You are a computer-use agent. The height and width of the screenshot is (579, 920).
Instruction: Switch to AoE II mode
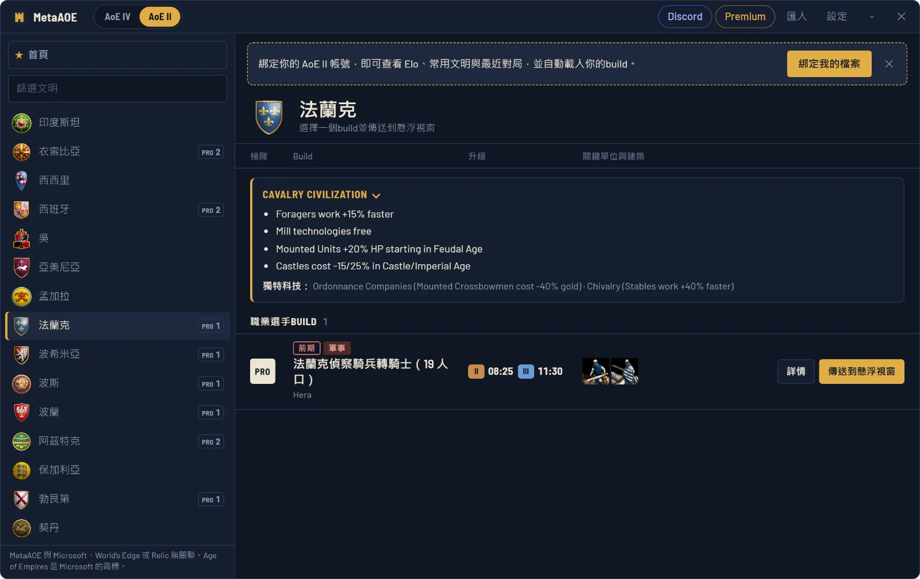[x=160, y=17]
